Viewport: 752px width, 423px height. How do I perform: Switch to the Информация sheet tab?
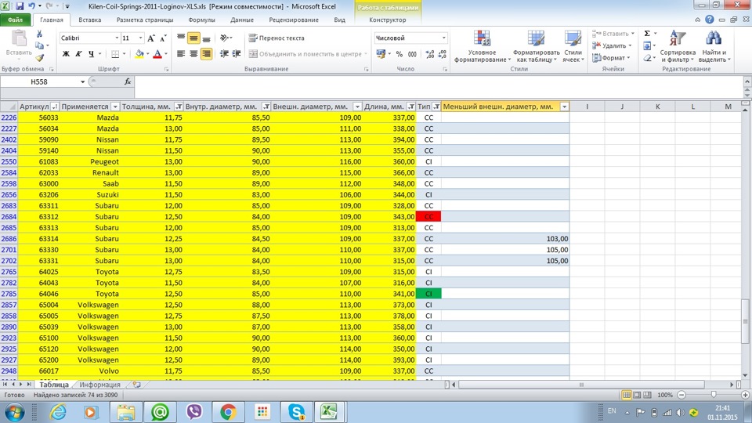(x=99, y=385)
